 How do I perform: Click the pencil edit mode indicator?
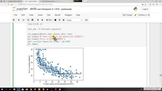point(135,15)
